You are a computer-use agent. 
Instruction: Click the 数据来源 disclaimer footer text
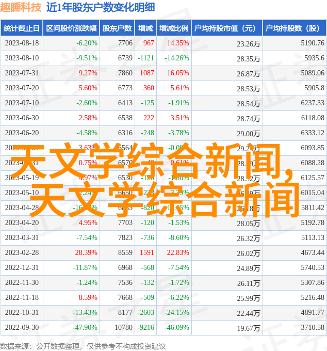[83, 346]
